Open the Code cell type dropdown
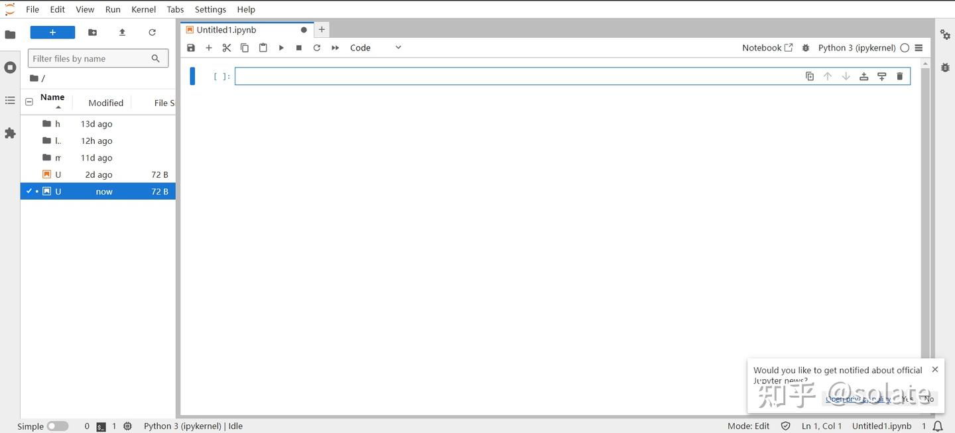955x433 pixels. point(375,47)
